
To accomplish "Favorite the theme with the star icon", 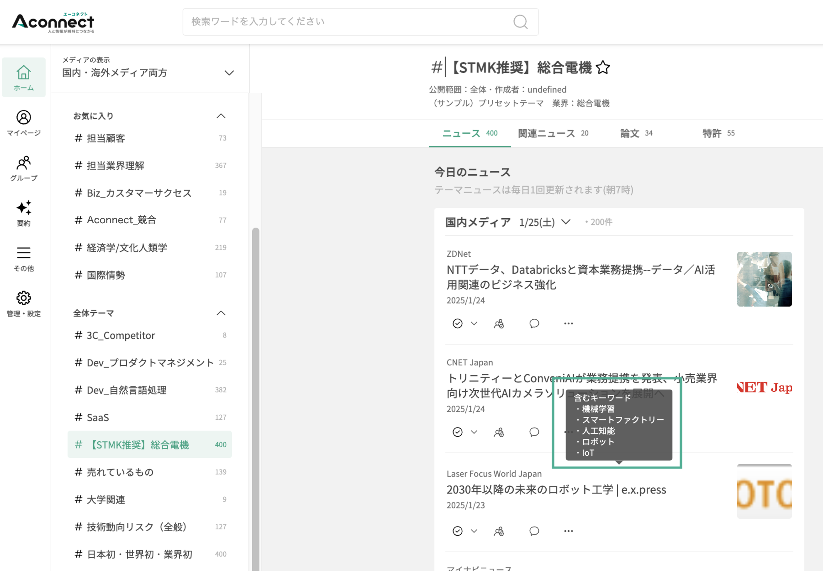I will click(603, 67).
